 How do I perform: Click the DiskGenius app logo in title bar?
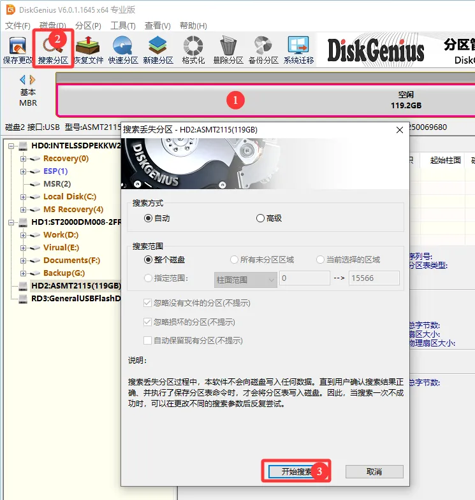point(11,10)
